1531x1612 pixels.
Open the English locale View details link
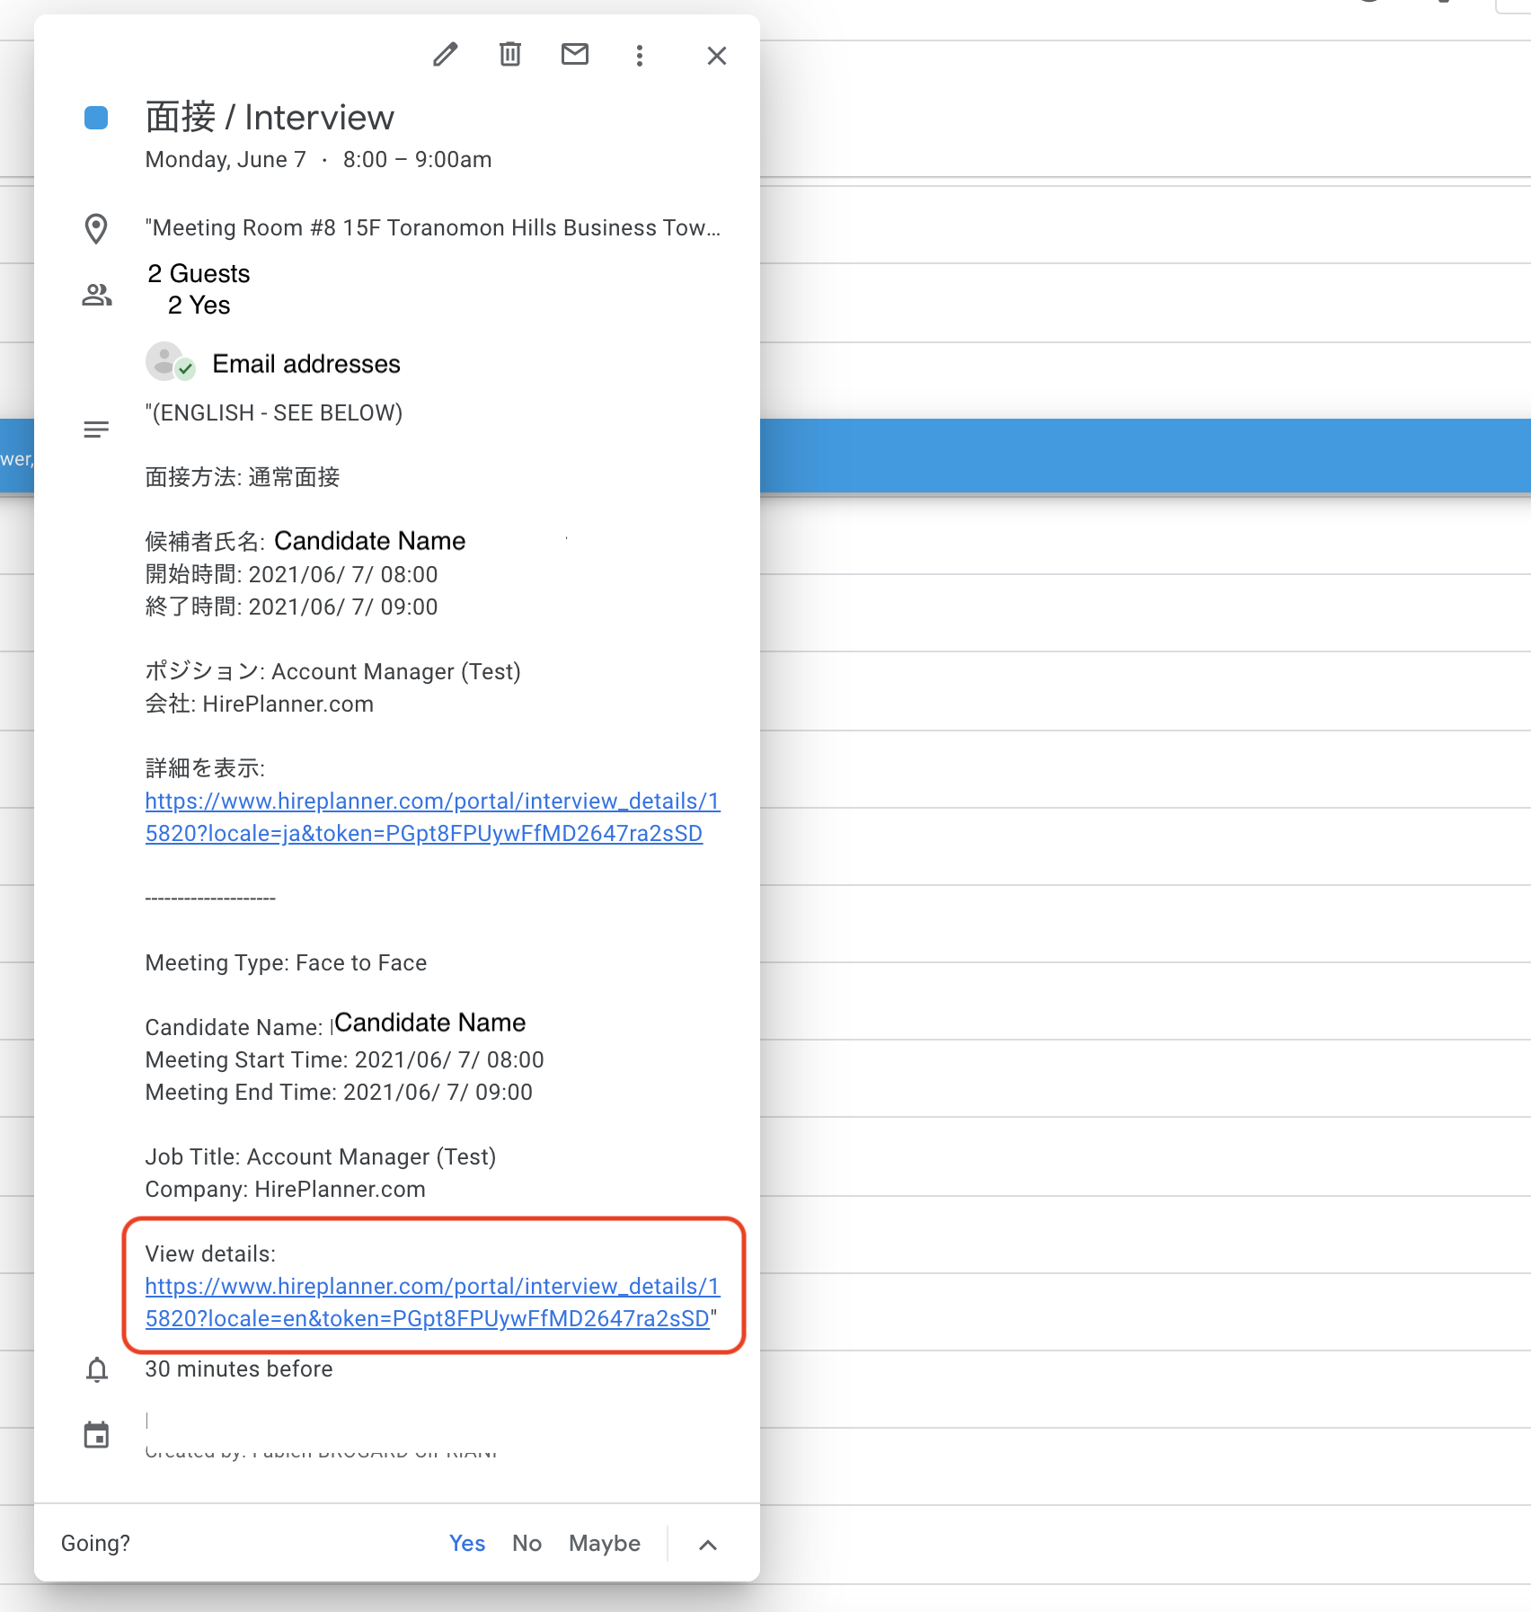[x=432, y=1302]
